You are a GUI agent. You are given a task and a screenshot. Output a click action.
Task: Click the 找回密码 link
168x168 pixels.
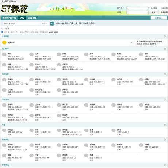click(164, 8)
